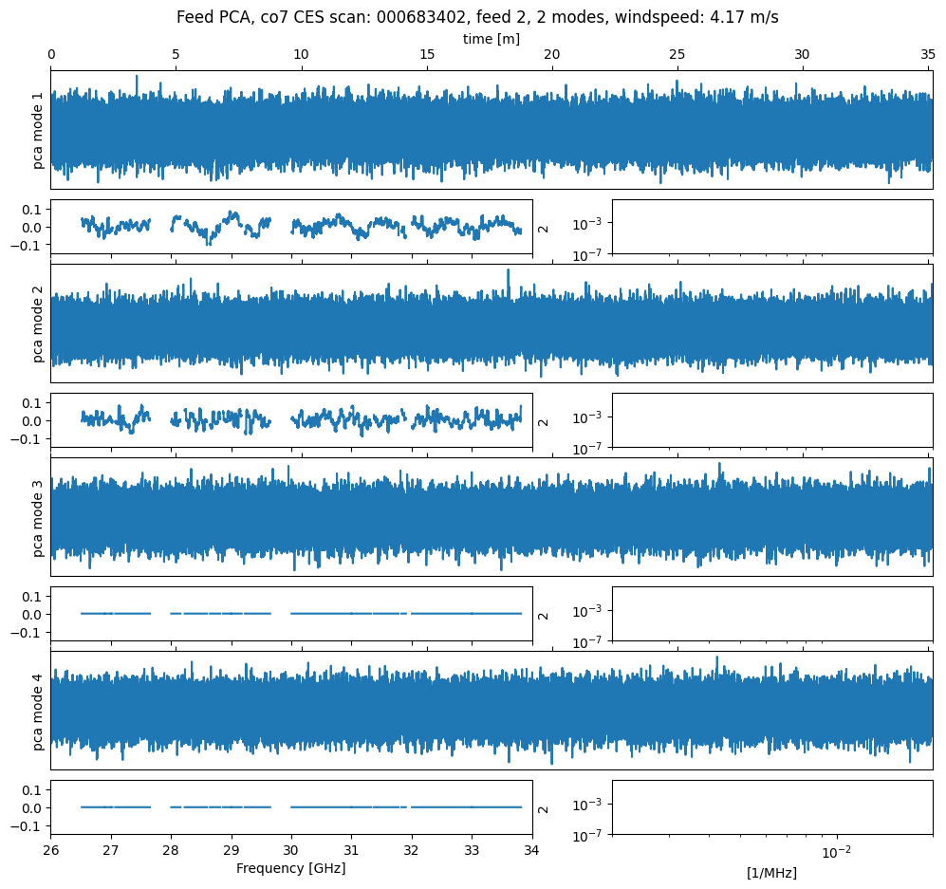Viewport: 946px width, 889px height.
Task: Select the 'pca mode 1' y-axis label
Action: [39, 130]
